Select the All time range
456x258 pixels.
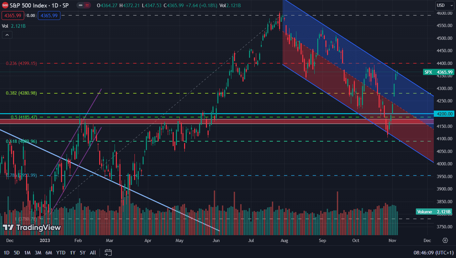coord(93,252)
